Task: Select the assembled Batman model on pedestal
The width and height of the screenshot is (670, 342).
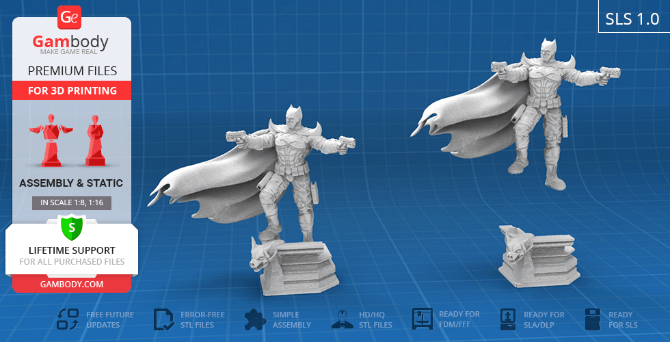Action: point(287,192)
